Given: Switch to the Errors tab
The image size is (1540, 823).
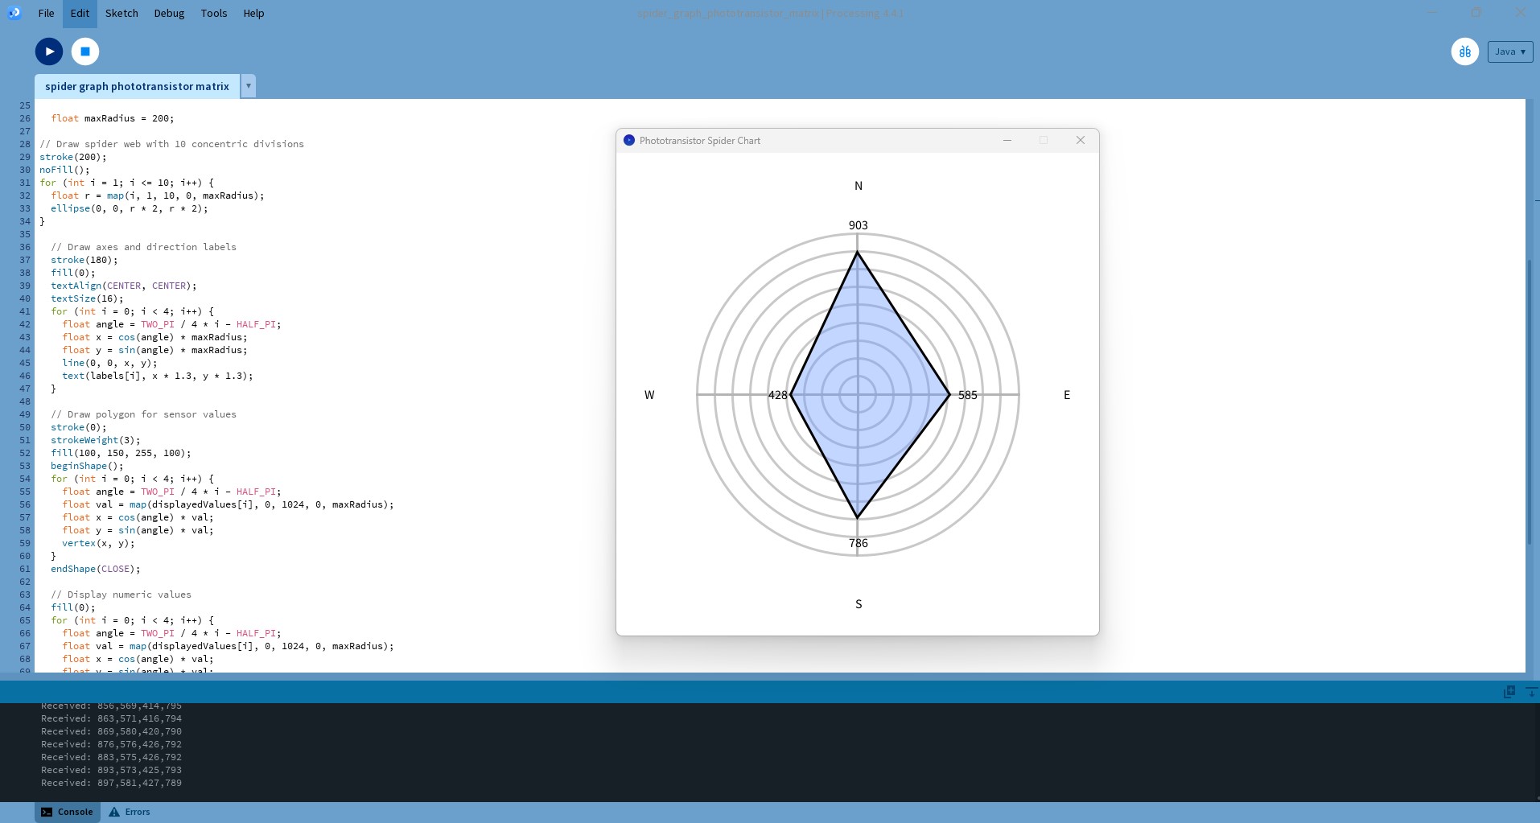Looking at the screenshot, I should click(130, 812).
